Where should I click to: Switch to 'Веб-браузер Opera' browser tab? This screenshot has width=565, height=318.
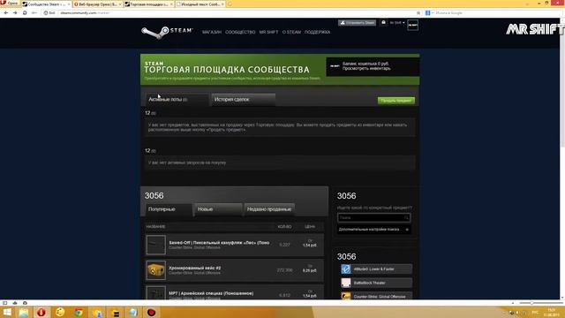97,4
